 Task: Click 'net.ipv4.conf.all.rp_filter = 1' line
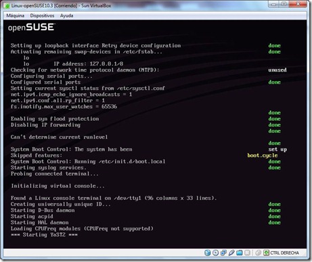click(x=58, y=101)
